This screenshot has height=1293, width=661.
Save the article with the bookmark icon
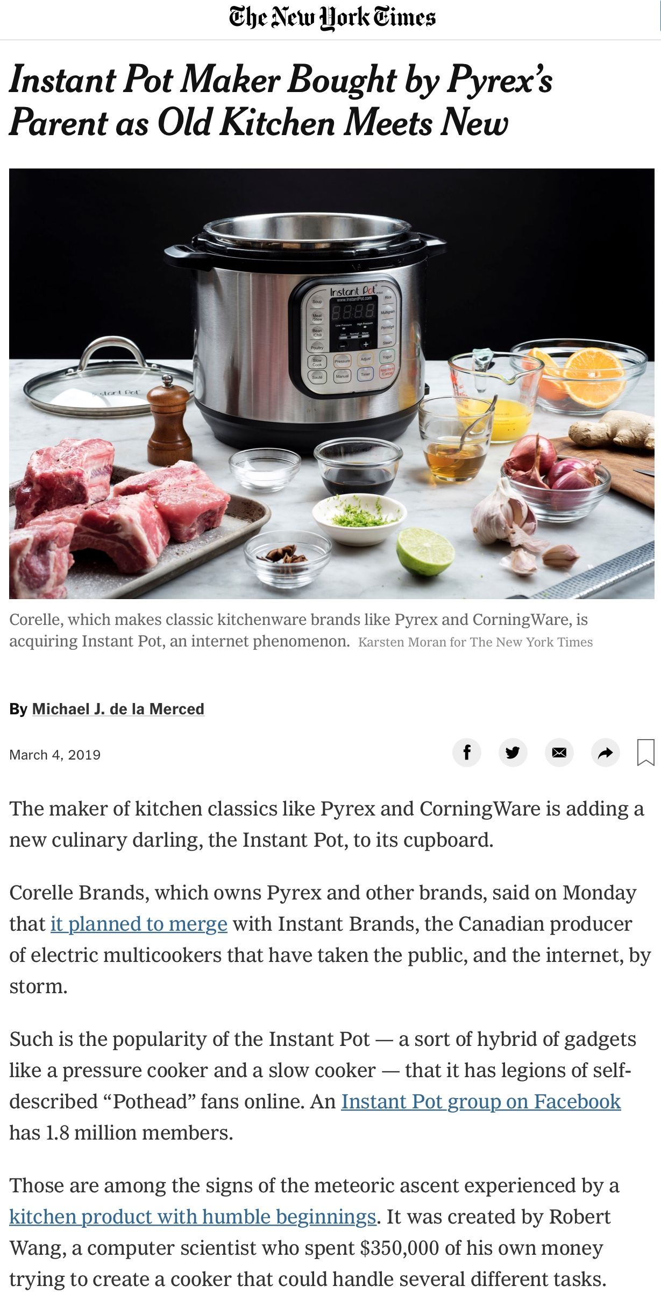[x=645, y=752]
